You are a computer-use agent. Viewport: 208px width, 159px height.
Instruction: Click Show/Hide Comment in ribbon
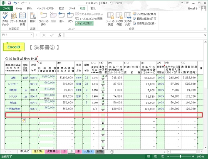(89, 14)
